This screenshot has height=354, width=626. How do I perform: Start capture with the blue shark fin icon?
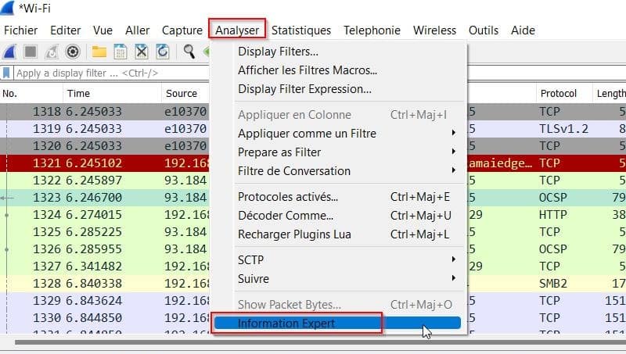[10, 52]
